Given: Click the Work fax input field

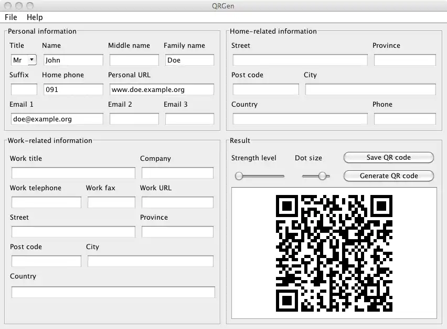Looking at the screenshot, I should click(111, 202).
